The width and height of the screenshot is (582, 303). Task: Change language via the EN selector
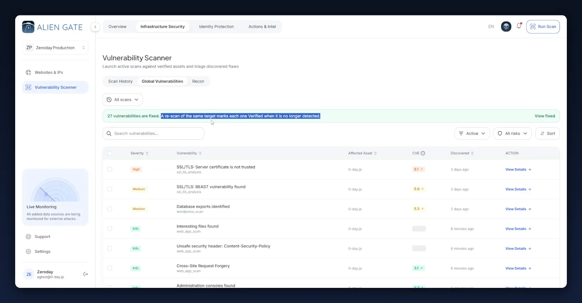(x=491, y=26)
